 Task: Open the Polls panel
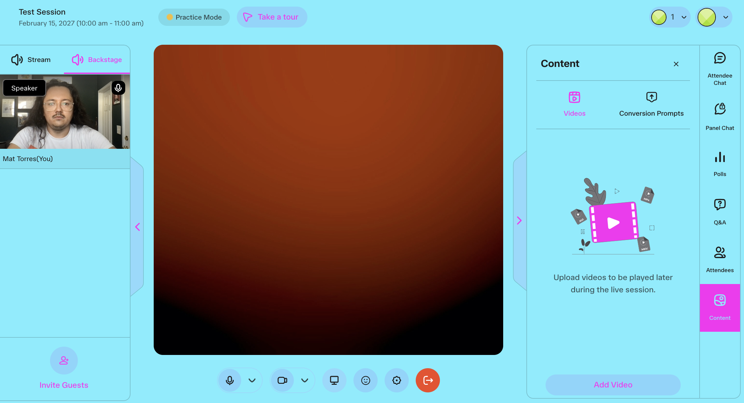pos(720,164)
